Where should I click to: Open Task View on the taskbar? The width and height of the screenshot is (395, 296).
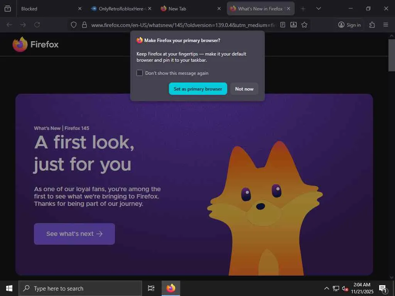(x=151, y=288)
